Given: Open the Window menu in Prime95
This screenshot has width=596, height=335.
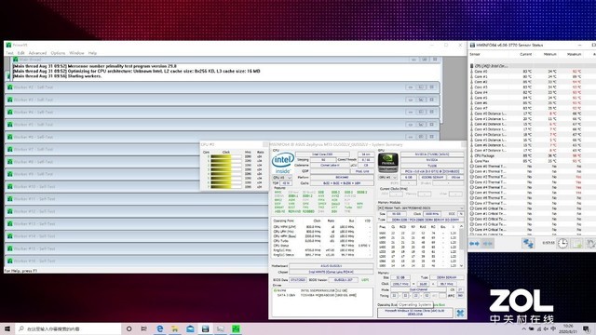Looking at the screenshot, I should [76, 53].
